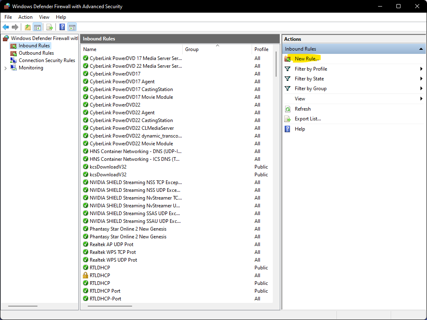Click the Filter by Group funnel icon
427x320 pixels.
[288, 89]
